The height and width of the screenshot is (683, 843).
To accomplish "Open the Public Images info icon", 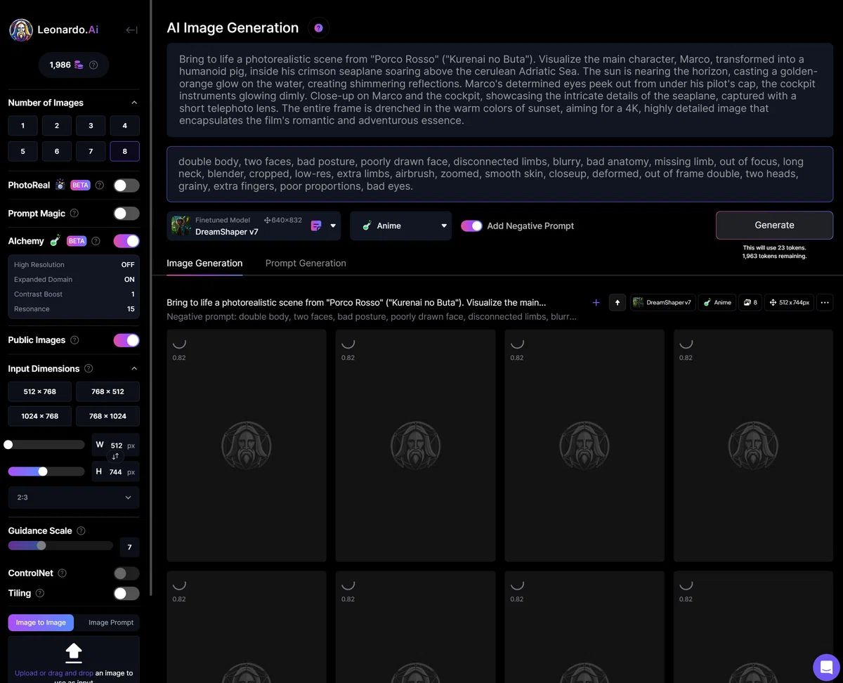I will (x=74, y=340).
